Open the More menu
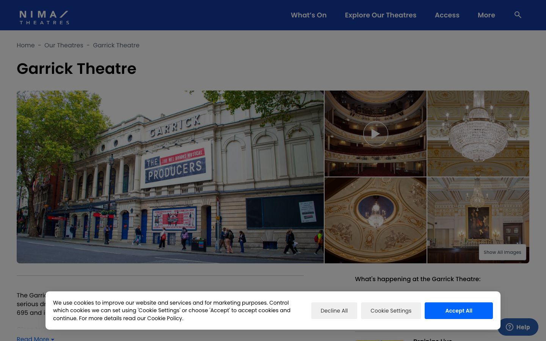The image size is (546, 341). [x=486, y=15]
